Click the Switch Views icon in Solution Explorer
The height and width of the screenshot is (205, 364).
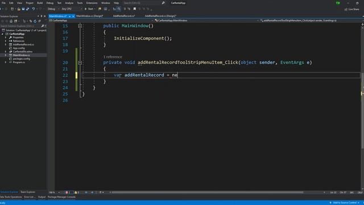15,21
